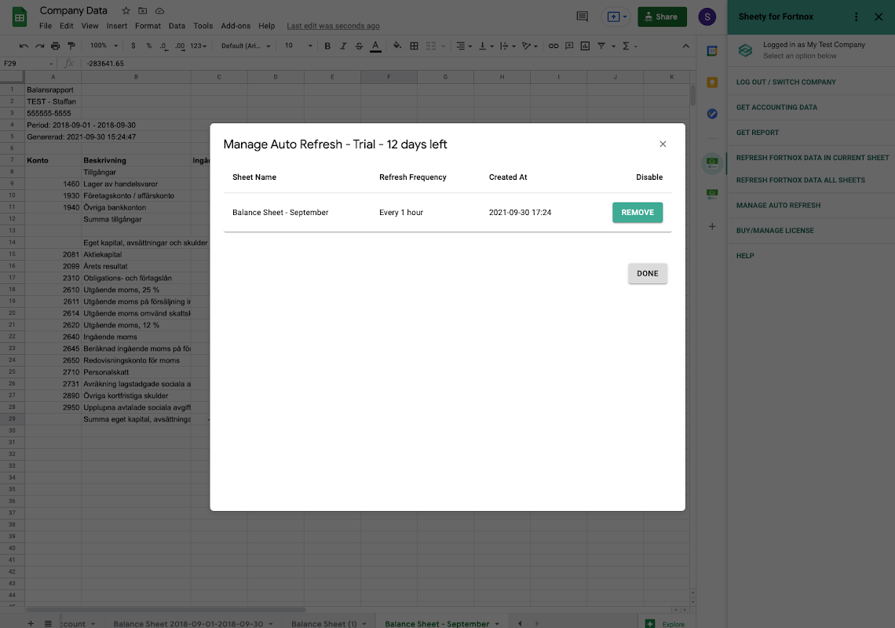Screen dimensions: 895x628
Task: Open the Google account avatar S
Action: tap(707, 16)
